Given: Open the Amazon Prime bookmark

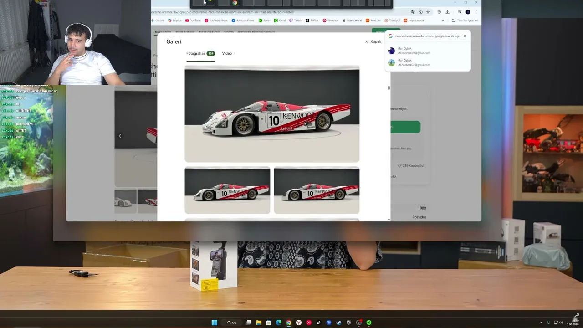Looking at the screenshot, I should 243,20.
